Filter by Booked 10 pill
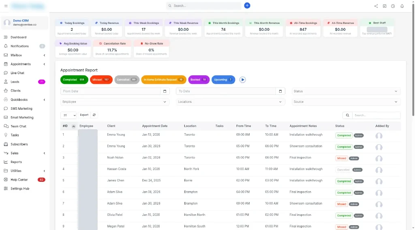The width and height of the screenshot is (415, 230). click(x=199, y=80)
